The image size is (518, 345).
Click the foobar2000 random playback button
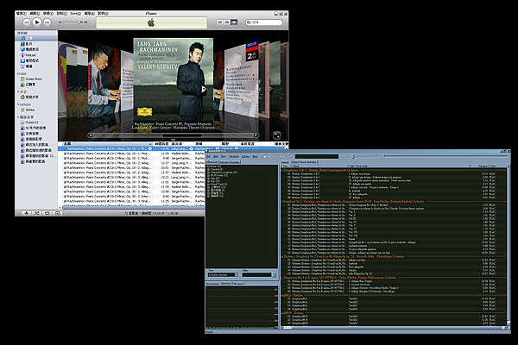[289, 156]
